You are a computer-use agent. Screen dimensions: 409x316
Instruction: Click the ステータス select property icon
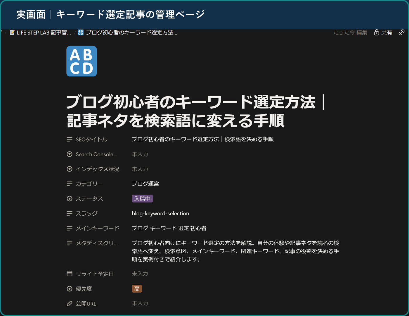70,199
